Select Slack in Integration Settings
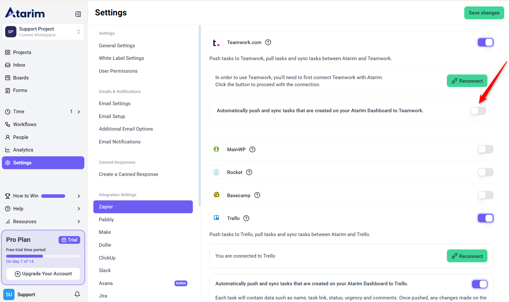 (105, 270)
